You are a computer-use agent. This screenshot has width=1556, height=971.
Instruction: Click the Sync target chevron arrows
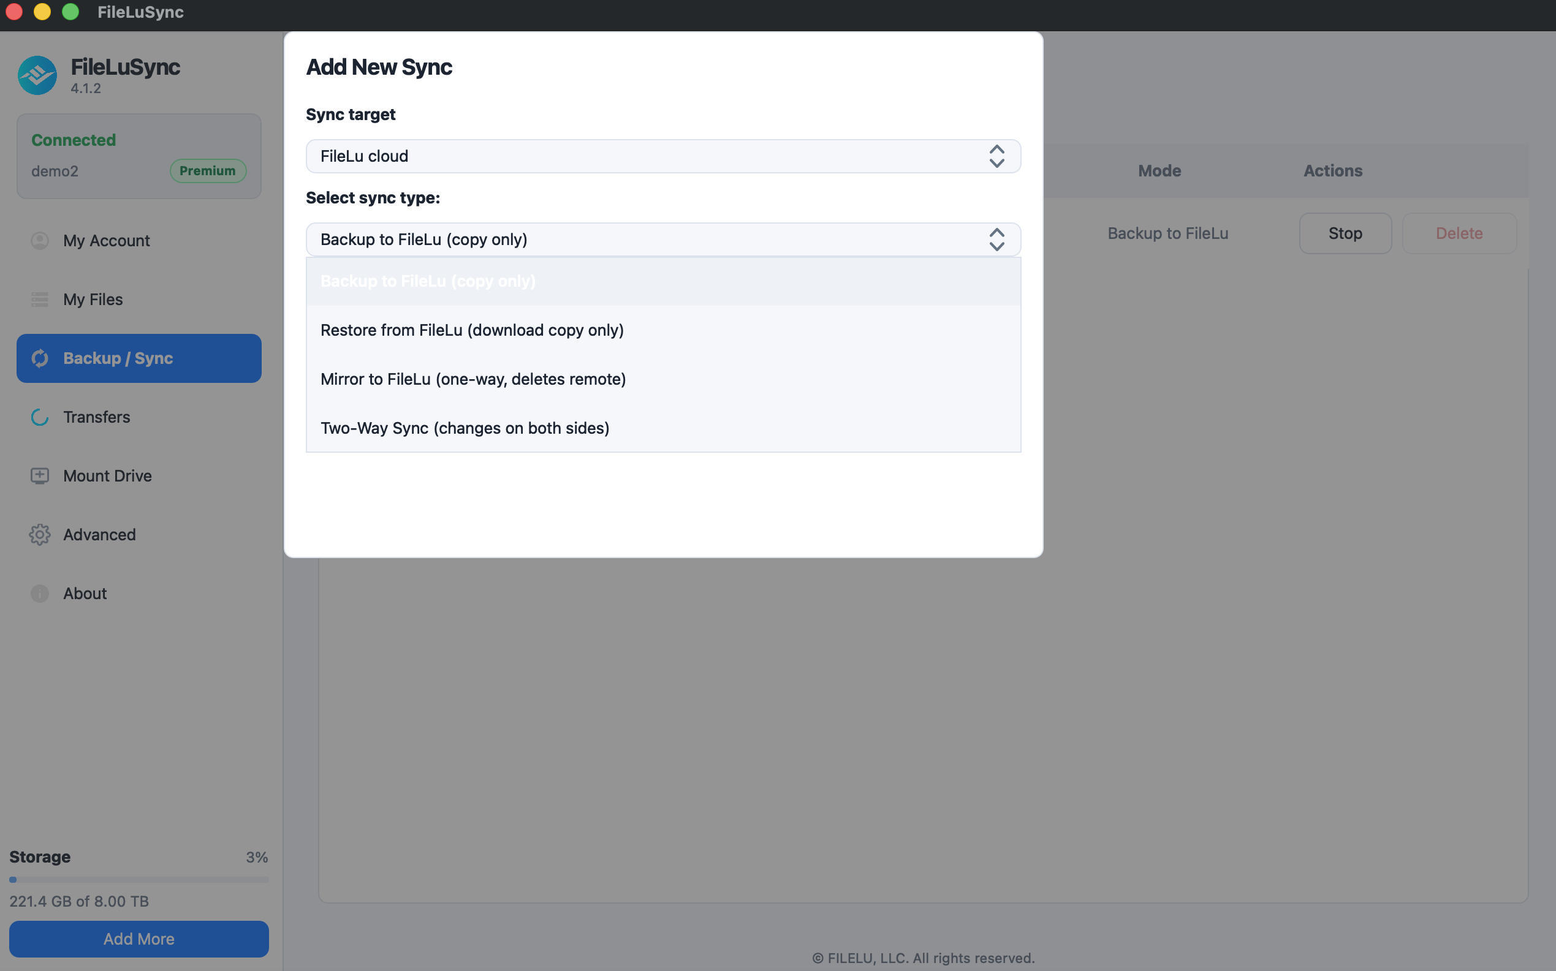(x=996, y=156)
